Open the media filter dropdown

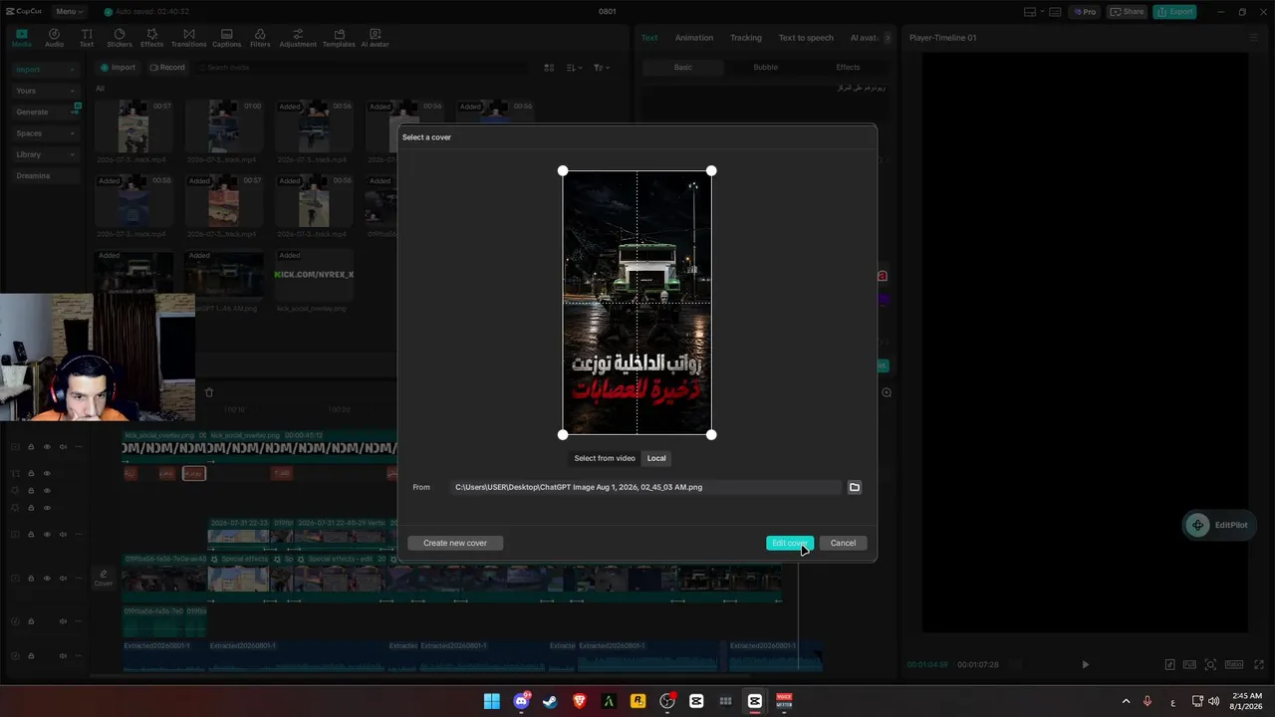(x=601, y=68)
